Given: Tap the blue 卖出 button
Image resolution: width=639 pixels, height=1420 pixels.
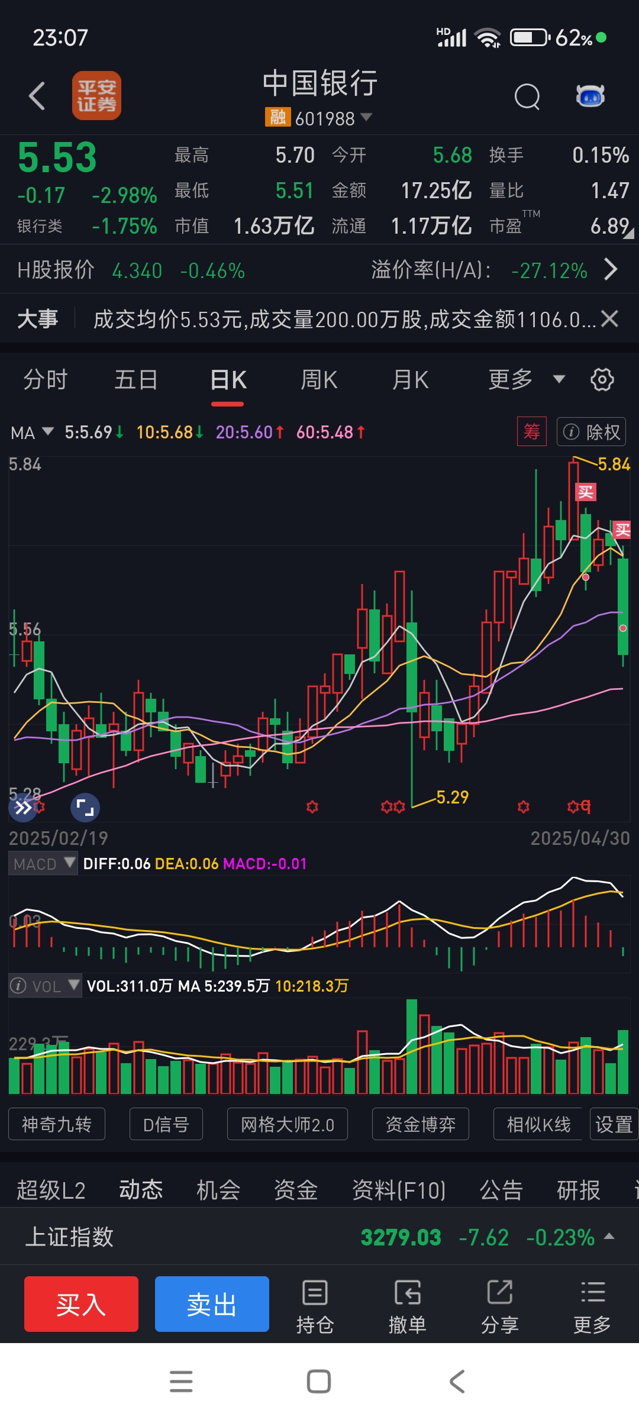Looking at the screenshot, I should click(212, 1304).
